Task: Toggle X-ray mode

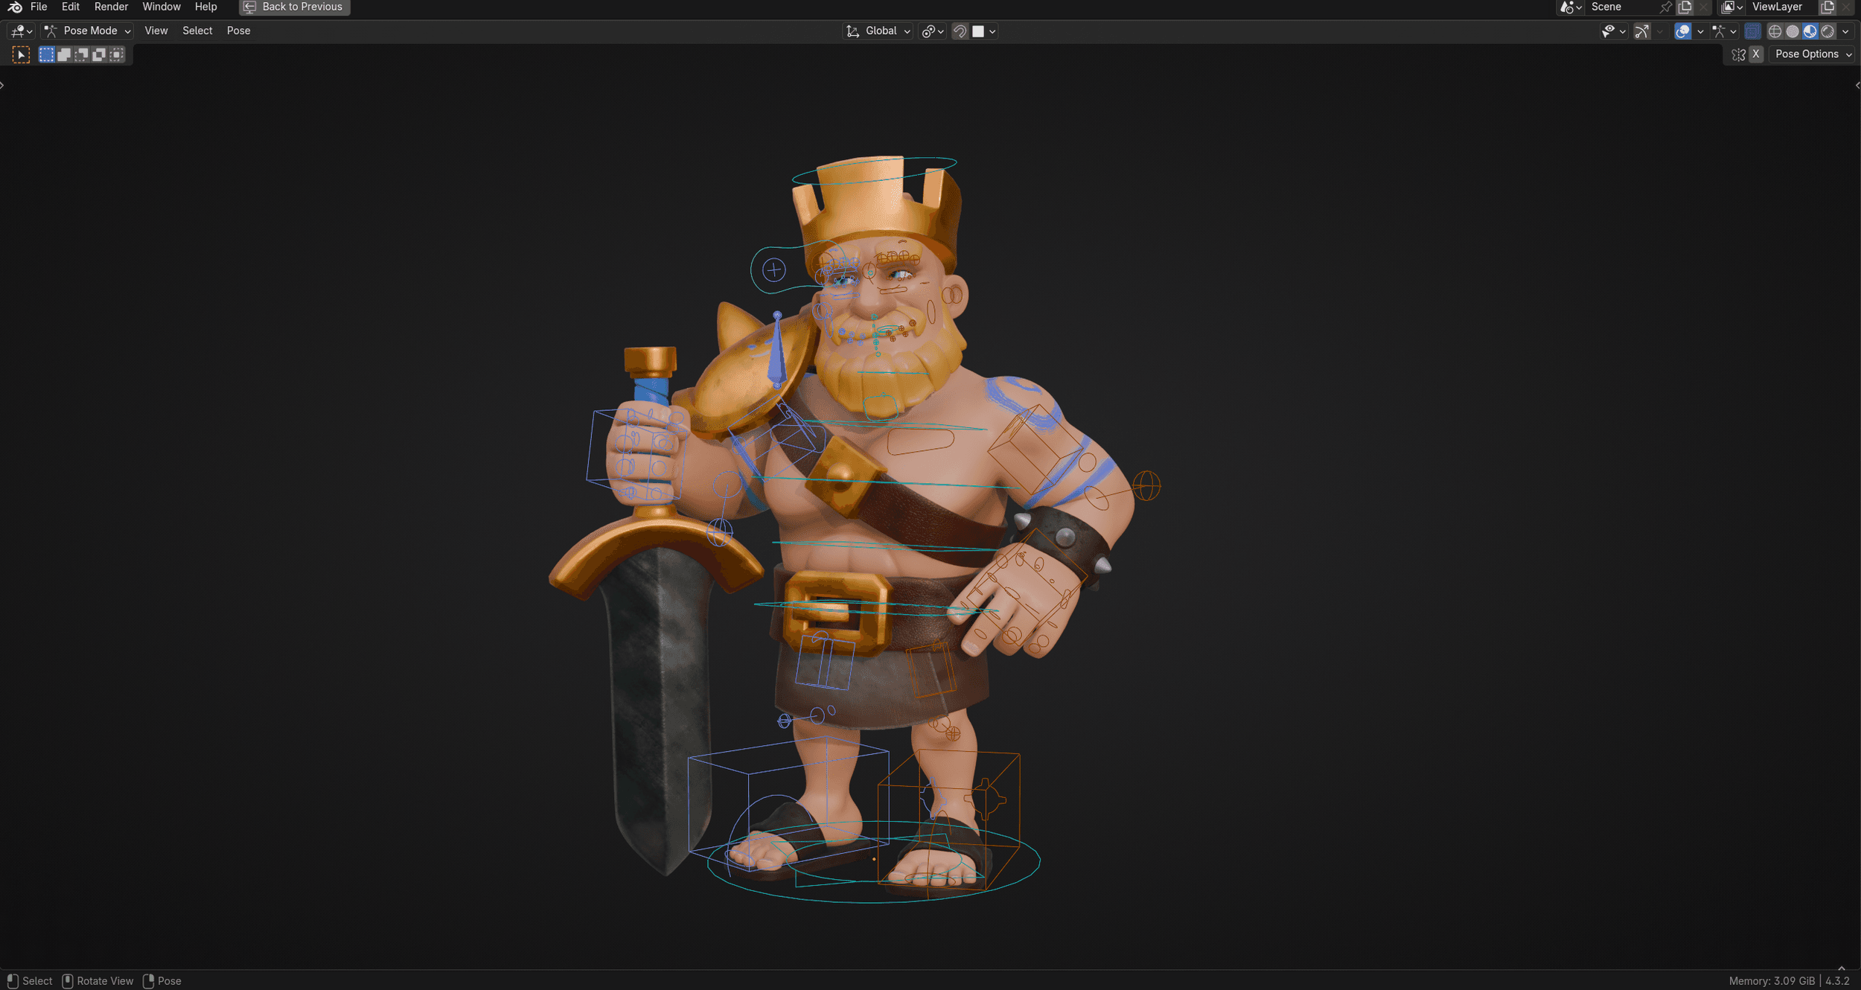Action: (x=1752, y=31)
